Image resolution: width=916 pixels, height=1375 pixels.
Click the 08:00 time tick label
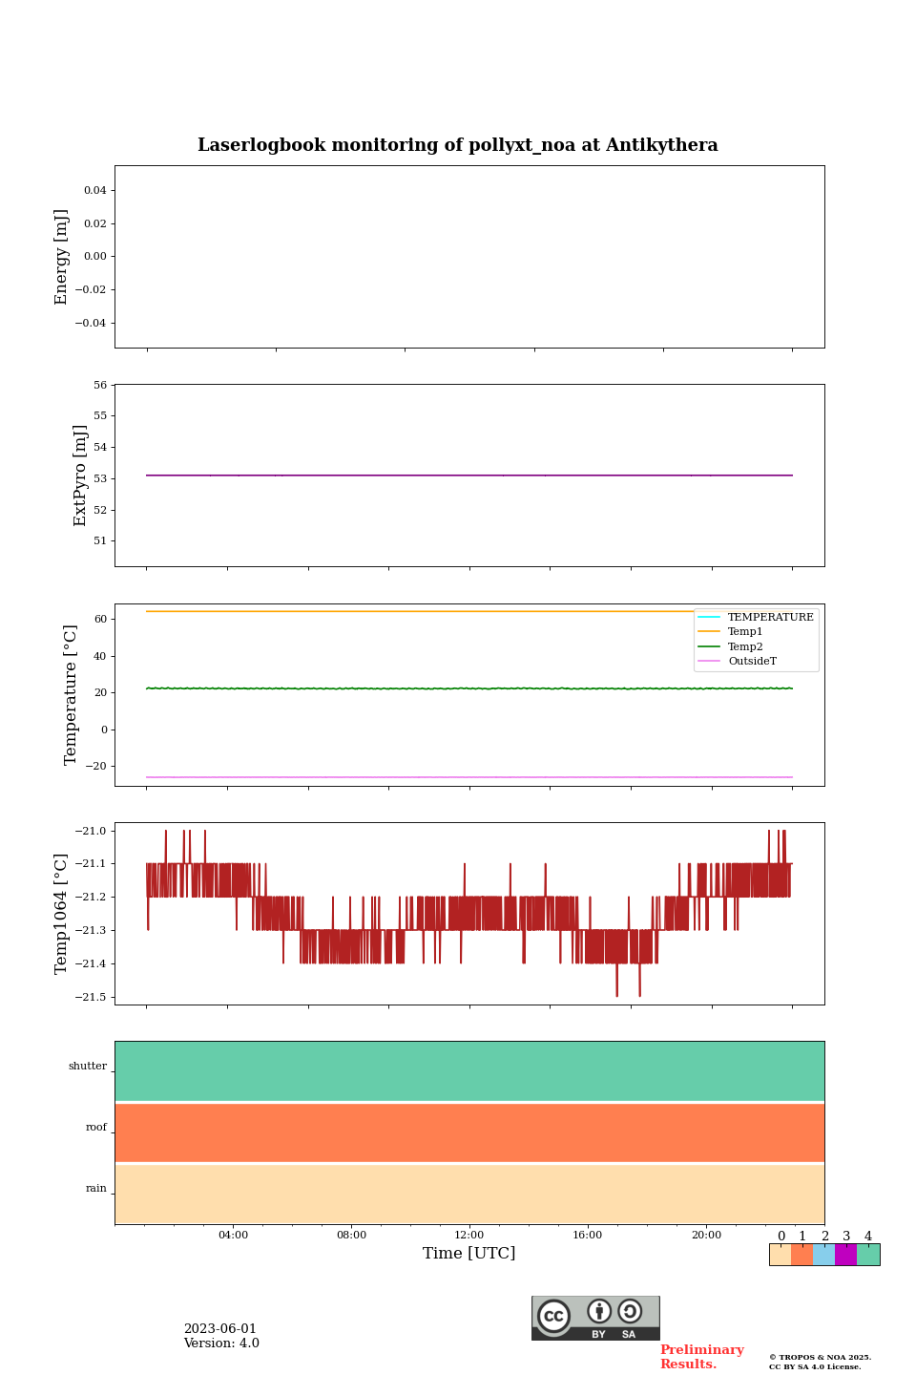tap(351, 1235)
